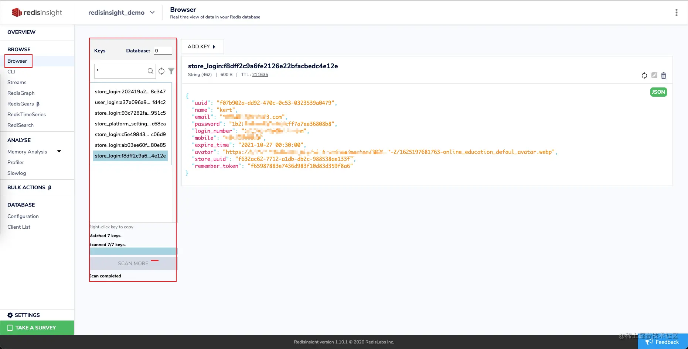Image resolution: width=688 pixels, height=349 pixels.
Task: Open Slowlog page
Action: [x=17, y=173]
